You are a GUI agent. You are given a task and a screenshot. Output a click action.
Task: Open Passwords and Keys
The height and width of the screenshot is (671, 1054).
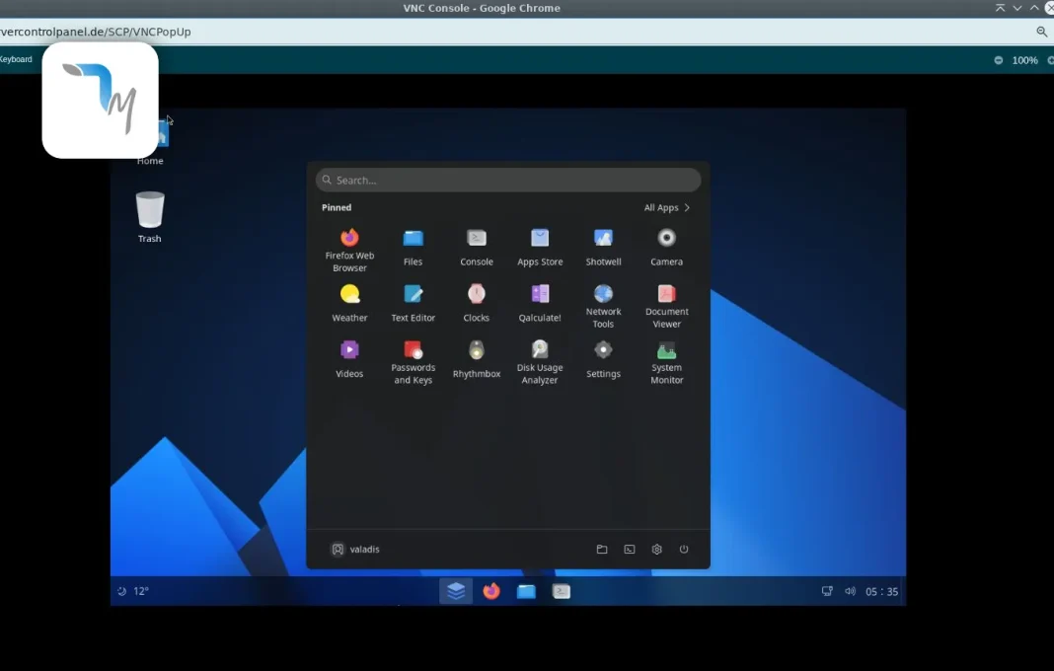pyautogui.click(x=413, y=362)
